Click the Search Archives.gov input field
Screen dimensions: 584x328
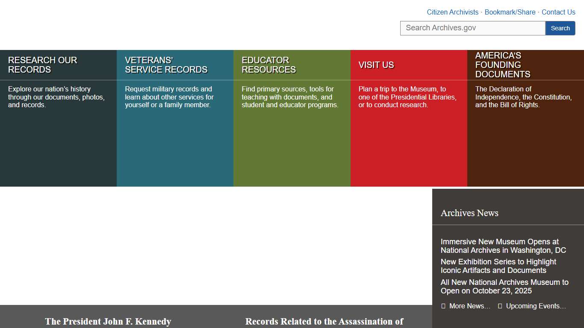[472, 28]
